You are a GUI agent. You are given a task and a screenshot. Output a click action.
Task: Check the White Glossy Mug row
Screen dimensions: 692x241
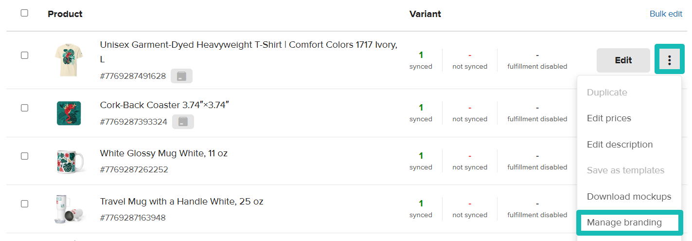(24, 156)
